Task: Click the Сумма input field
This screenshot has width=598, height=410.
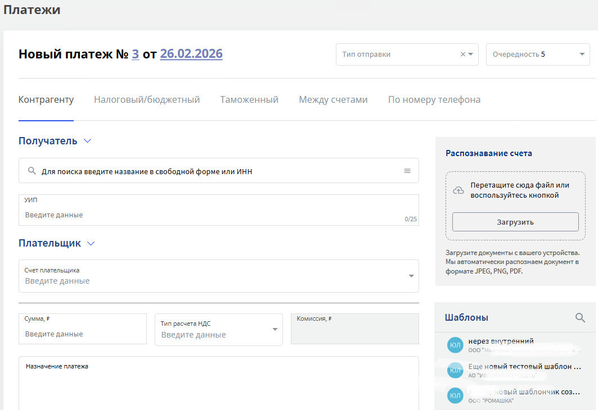Action: [82, 329]
